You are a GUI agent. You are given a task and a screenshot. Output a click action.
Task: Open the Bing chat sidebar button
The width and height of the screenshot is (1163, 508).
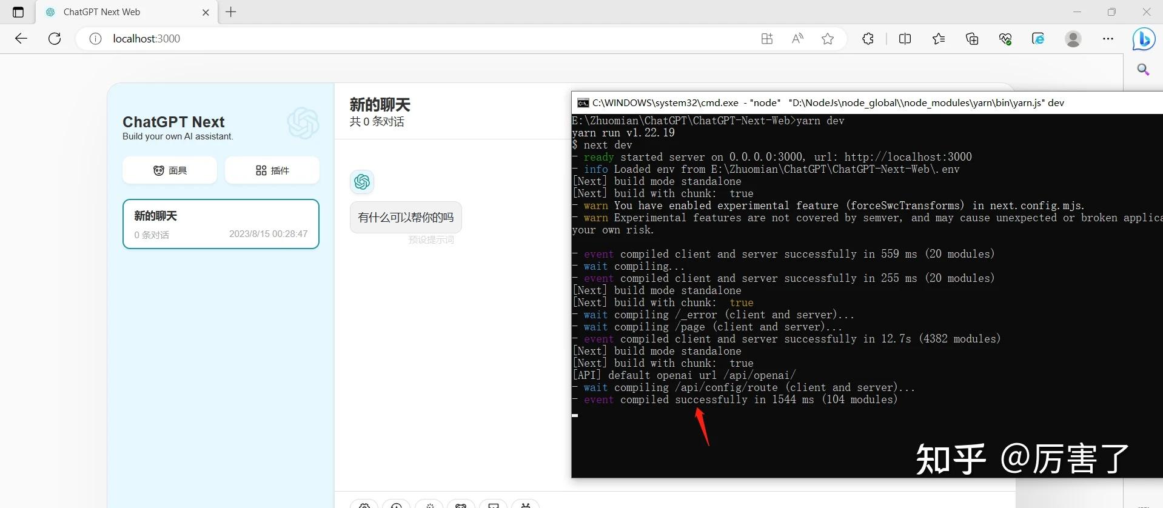pos(1144,39)
